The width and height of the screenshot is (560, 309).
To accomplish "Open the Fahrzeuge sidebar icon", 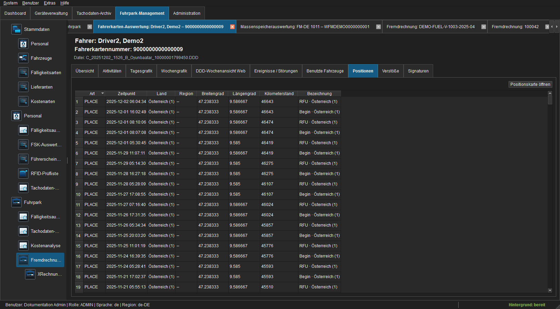I will (23, 58).
